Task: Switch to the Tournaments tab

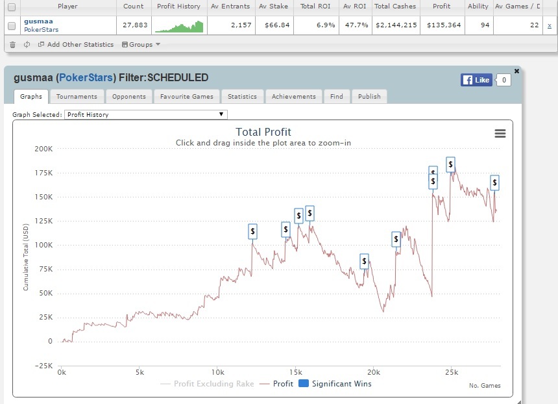Action: click(77, 97)
